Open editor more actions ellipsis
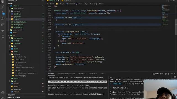The height and width of the screenshot is (99, 177). (174, 1)
